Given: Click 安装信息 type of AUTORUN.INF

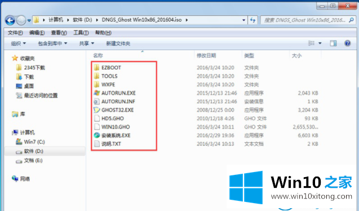Looking at the screenshot, I should [254, 102].
